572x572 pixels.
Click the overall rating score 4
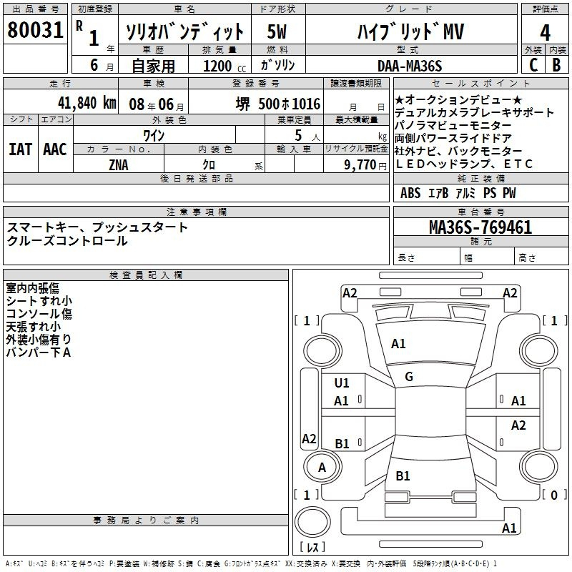545,32
